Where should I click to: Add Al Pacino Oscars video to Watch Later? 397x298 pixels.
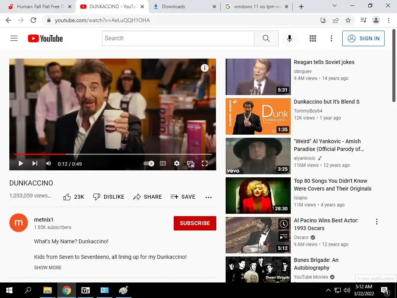coord(283,224)
